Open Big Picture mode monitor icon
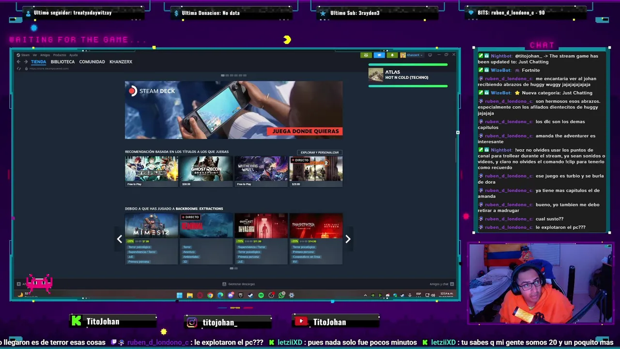The height and width of the screenshot is (349, 620). (430, 55)
